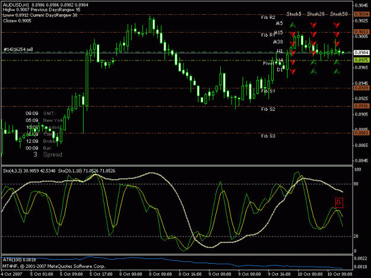Click the 5 Oct 17:00 time axis label
The height and width of the screenshot is (278, 371).
(x=101, y=274)
